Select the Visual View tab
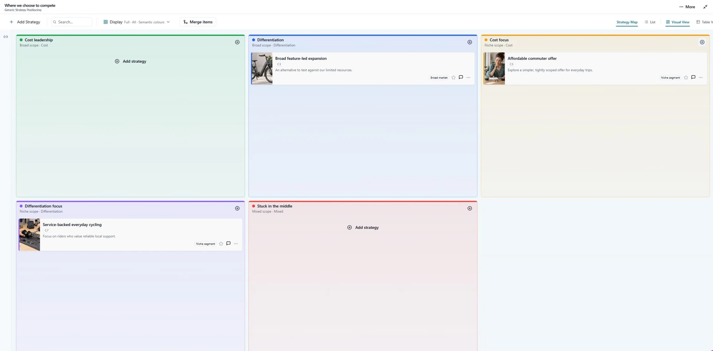713x351 pixels. point(678,22)
